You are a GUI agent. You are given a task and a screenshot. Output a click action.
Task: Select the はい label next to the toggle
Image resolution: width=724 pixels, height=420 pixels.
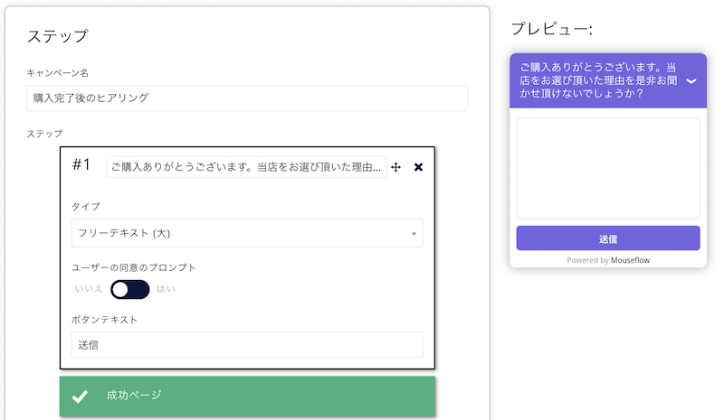pos(166,289)
